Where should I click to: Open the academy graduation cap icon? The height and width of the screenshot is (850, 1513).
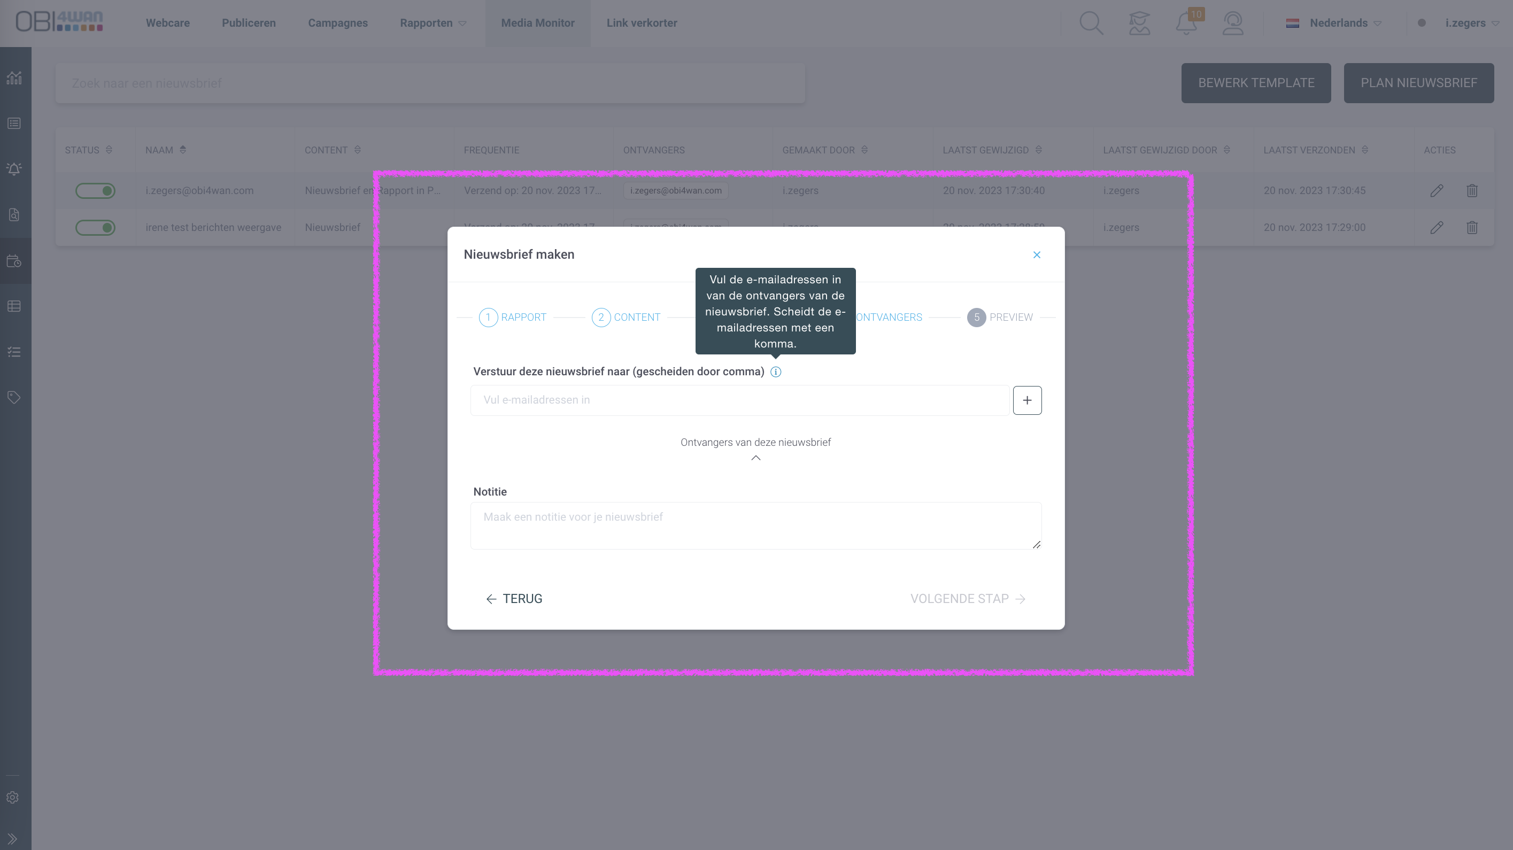(1139, 23)
